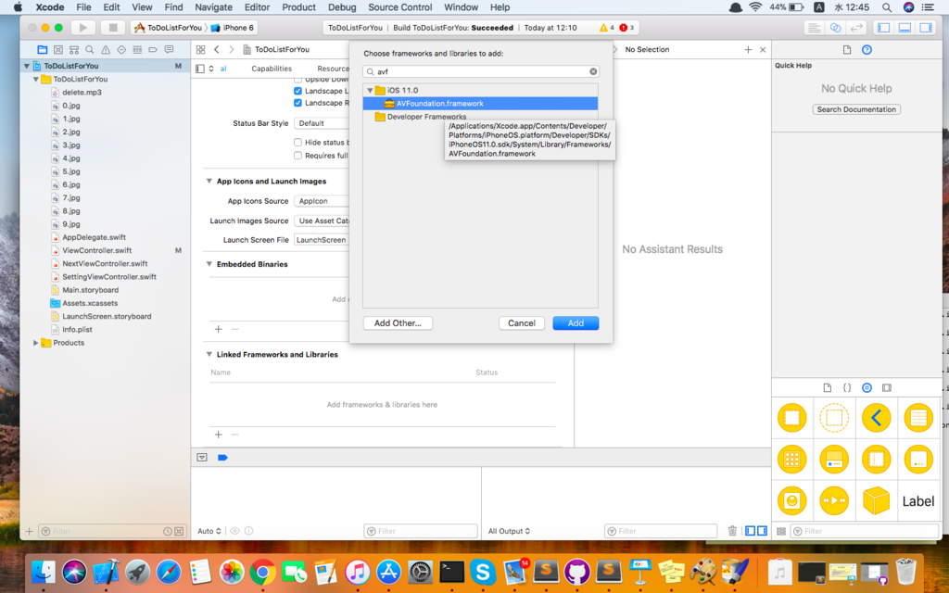This screenshot has width=949, height=593.
Task: Open the File Template library tab
Action: [828, 388]
